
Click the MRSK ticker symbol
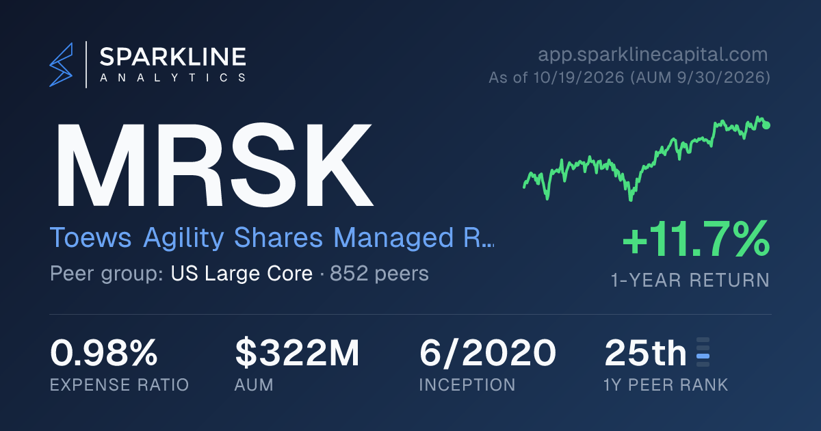pos(213,165)
